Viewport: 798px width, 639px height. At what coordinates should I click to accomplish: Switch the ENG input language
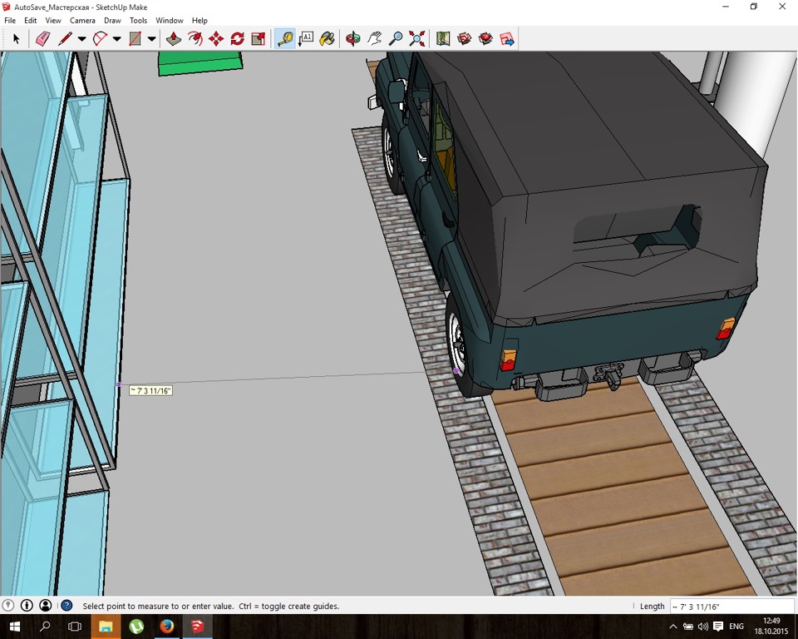coord(736,627)
